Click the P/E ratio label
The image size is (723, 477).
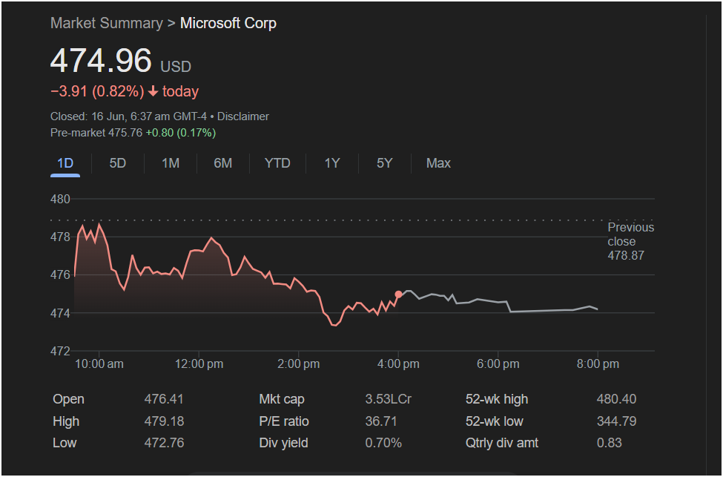284,421
